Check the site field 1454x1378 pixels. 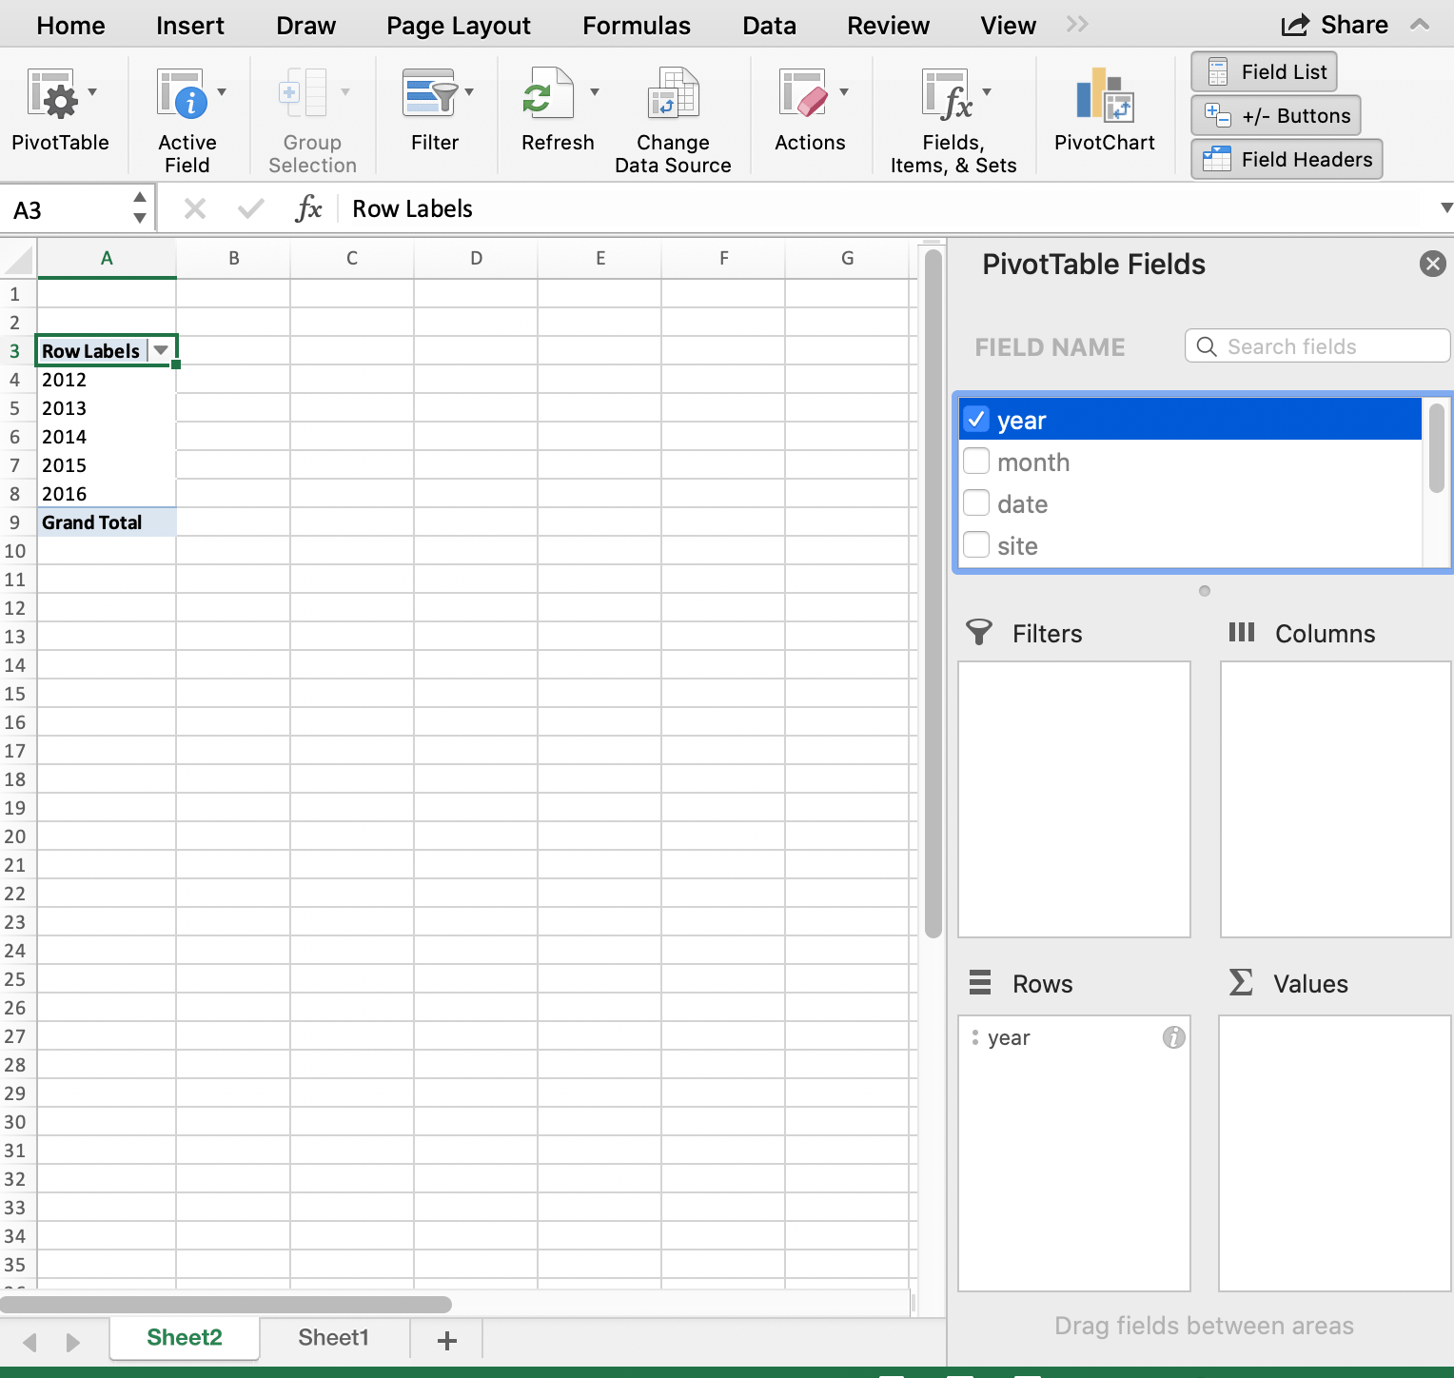pos(976,544)
